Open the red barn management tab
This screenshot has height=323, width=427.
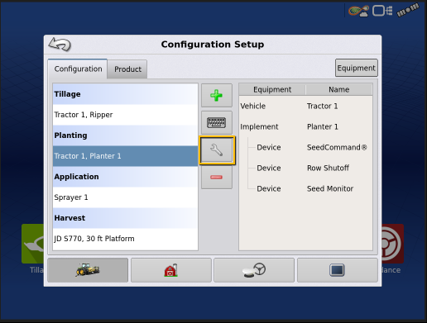coord(171,270)
